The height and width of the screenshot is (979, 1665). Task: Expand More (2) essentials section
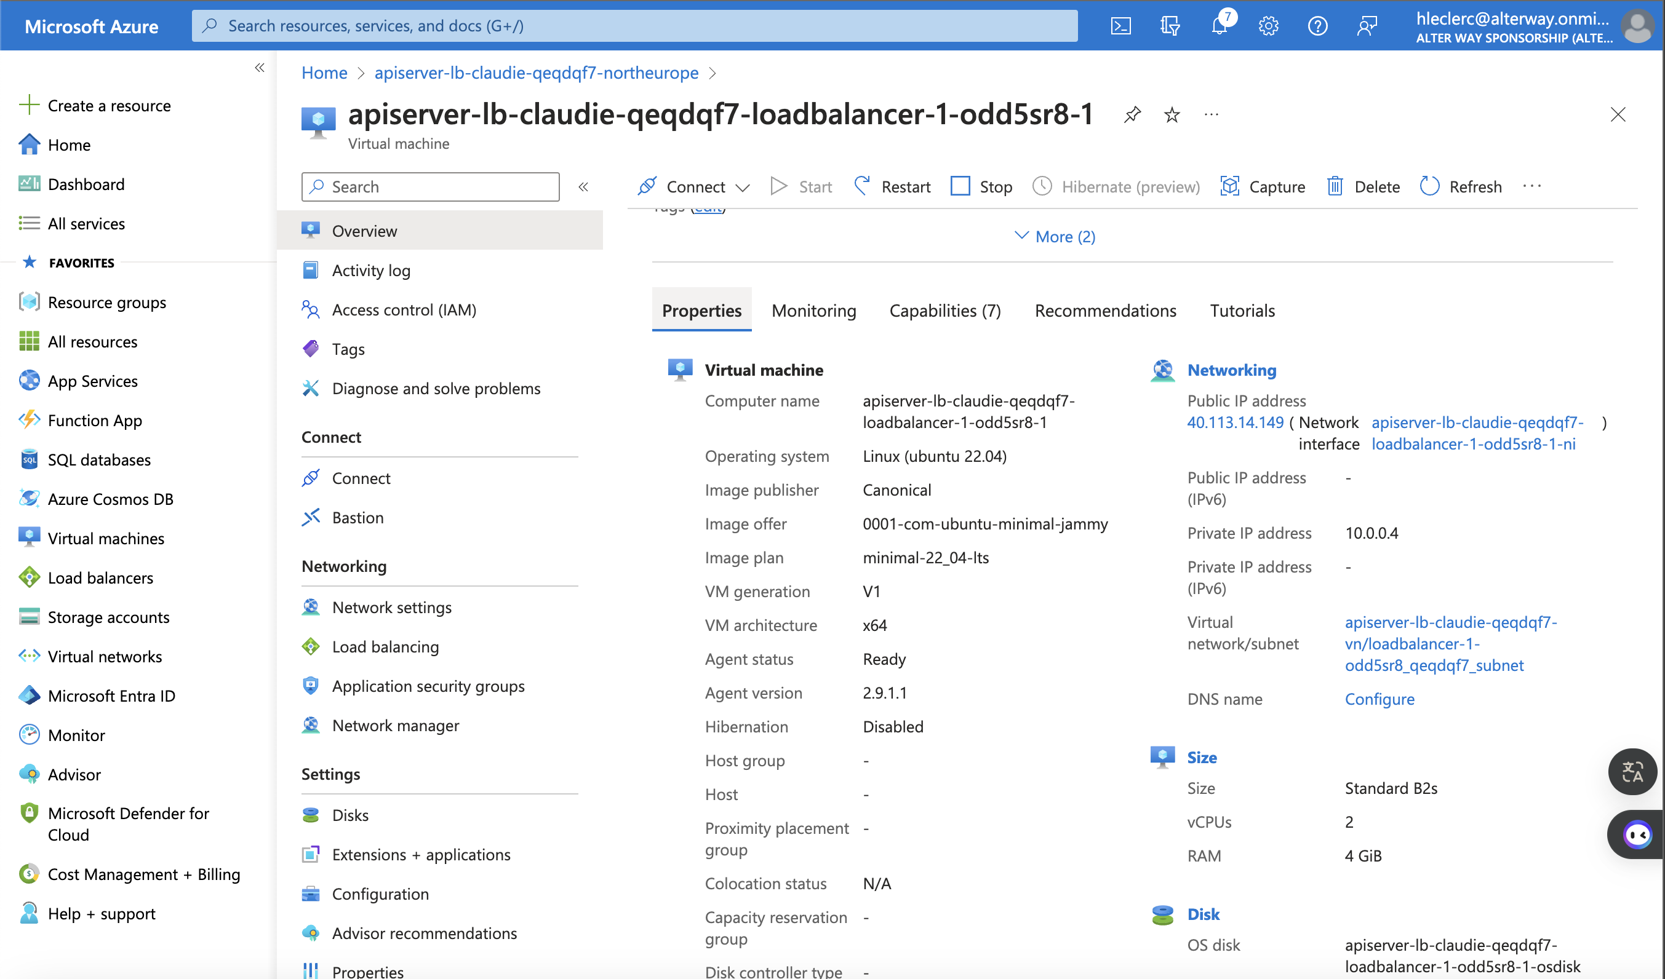(1055, 236)
